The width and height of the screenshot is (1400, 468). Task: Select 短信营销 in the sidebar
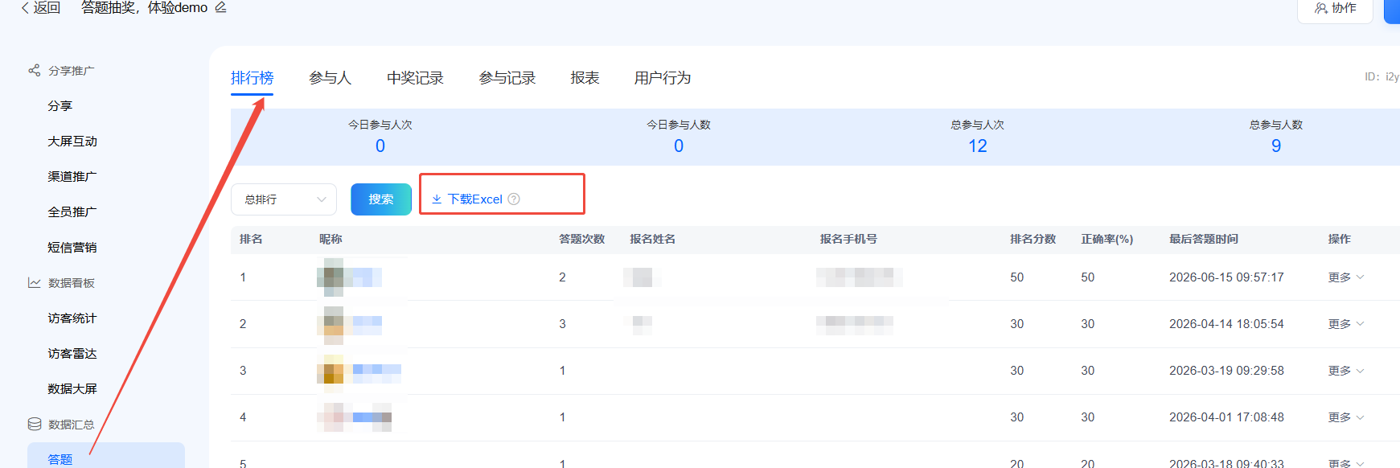(x=72, y=248)
